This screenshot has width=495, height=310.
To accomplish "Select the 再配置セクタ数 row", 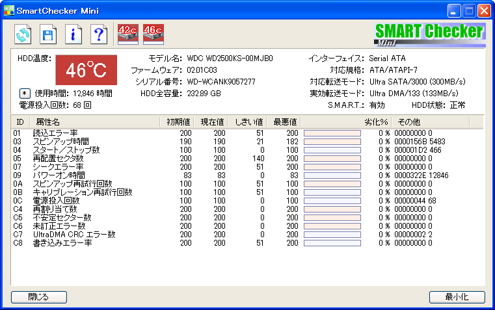I will 247,159.
